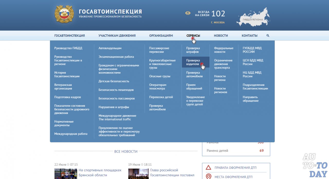The width and height of the screenshot is (329, 179).
Task: Open Безопасность пассажиров link
Action: (117, 98)
